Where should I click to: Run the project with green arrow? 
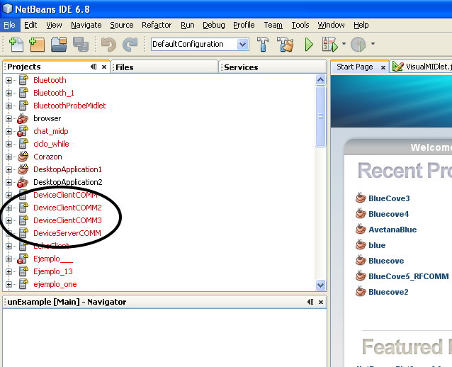click(309, 45)
